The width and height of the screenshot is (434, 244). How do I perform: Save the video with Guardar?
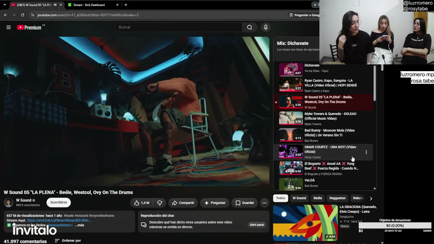[245, 203]
